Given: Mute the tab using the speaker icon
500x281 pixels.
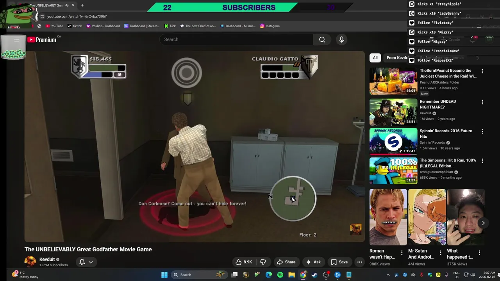Looking at the screenshot, I should click(x=67, y=5).
